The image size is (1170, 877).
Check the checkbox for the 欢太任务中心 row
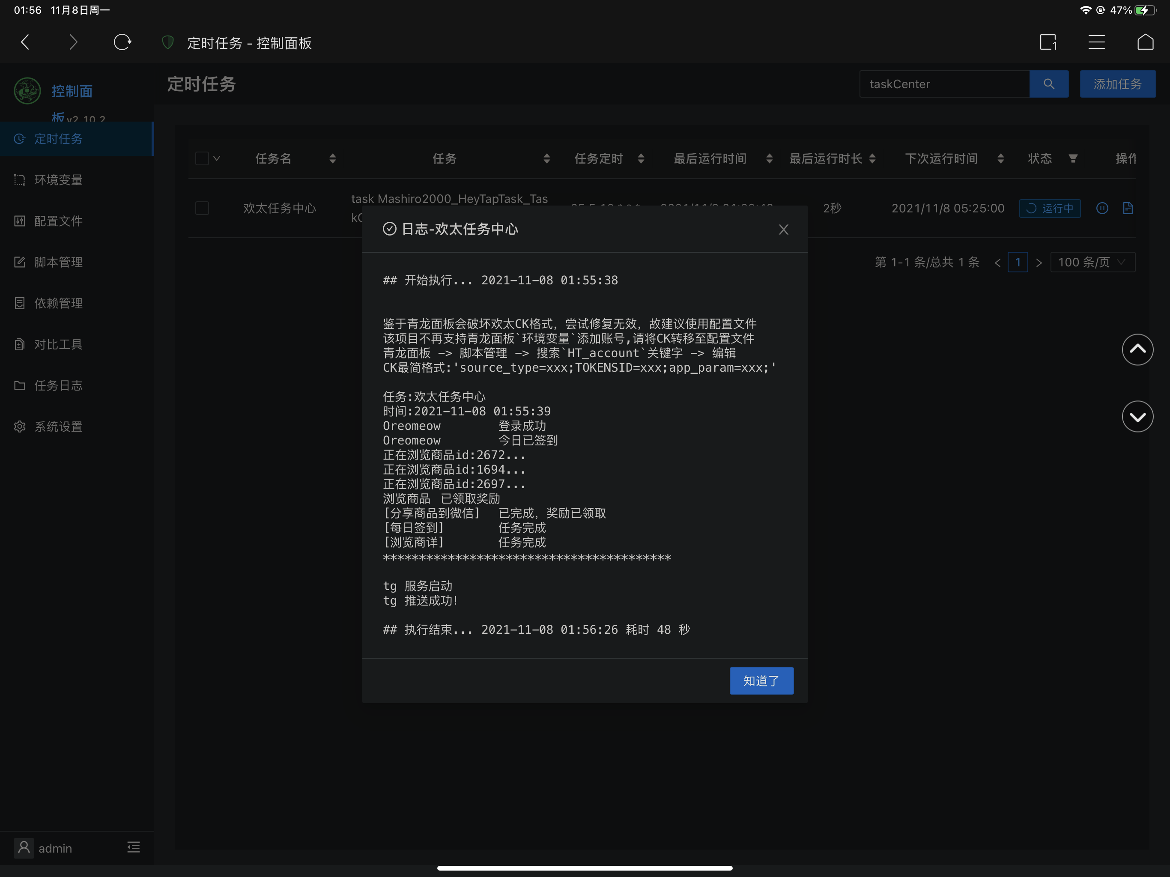click(202, 208)
